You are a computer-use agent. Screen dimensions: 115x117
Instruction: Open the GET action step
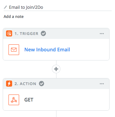point(29,100)
